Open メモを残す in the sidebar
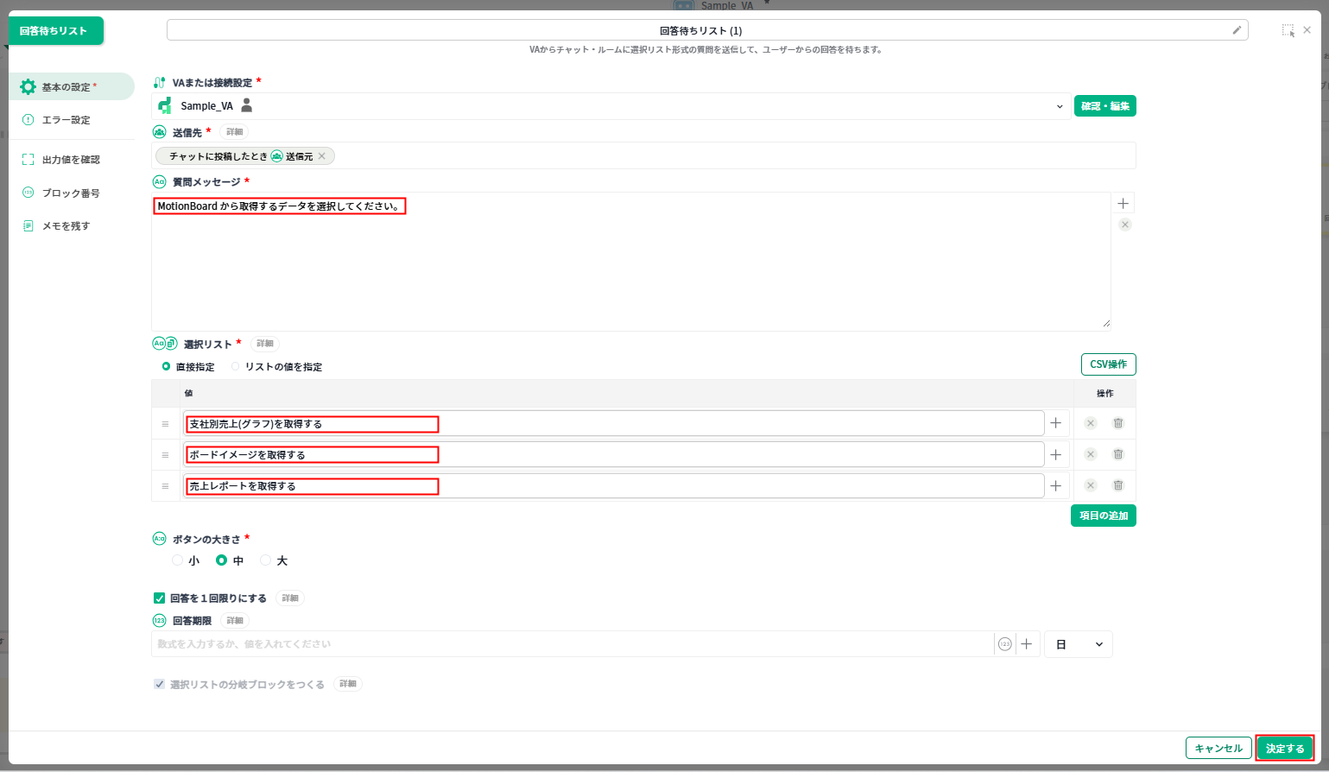The image size is (1329, 772). (66, 226)
